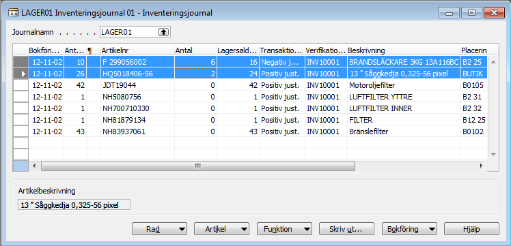Select article number JDT19044
This screenshot has height=246, width=511.
coord(137,85)
